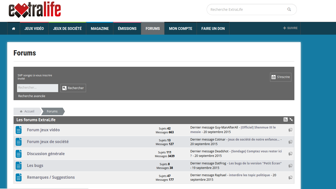Go to the home icon in navbar
The image size is (336, 189).
14,29
